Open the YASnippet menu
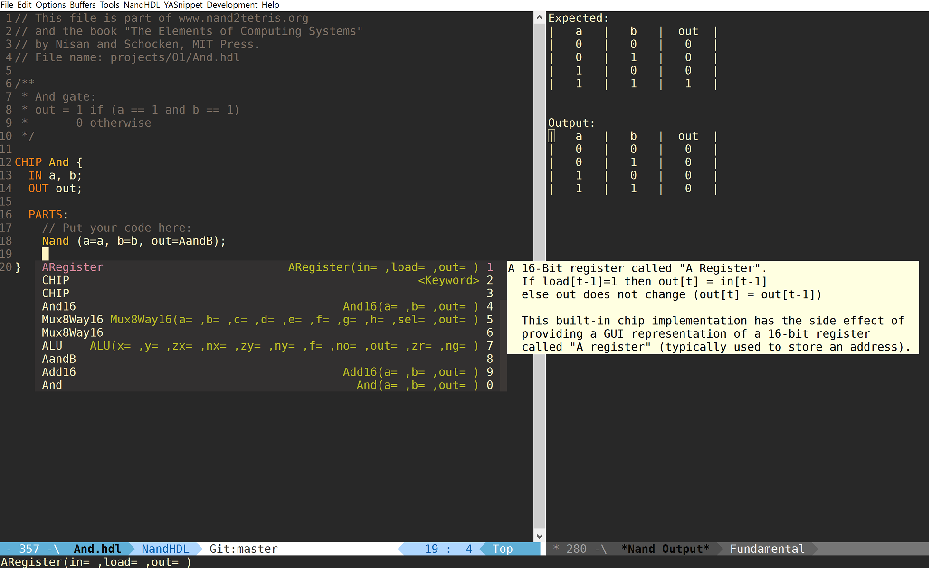Screen dimensions: 931x569 [x=183, y=5]
